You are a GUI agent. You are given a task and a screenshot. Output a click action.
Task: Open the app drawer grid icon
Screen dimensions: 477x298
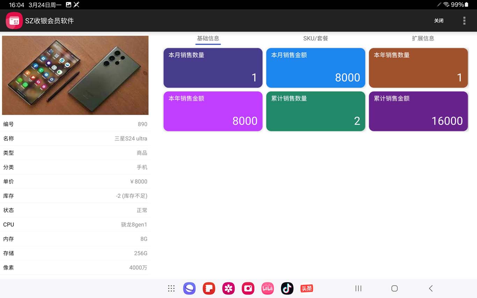tap(171, 288)
